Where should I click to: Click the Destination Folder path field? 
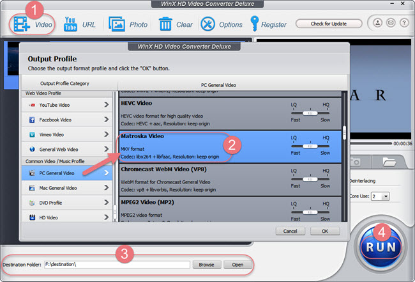tap(117, 265)
